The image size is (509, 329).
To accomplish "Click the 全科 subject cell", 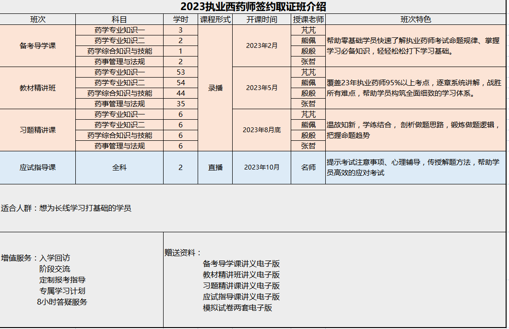I will click(x=119, y=168).
